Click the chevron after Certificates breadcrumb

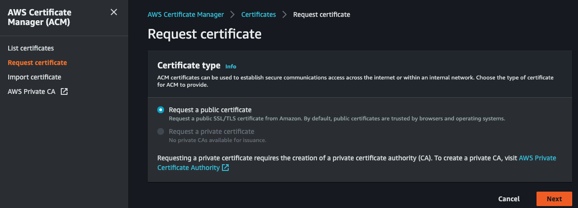click(x=285, y=14)
